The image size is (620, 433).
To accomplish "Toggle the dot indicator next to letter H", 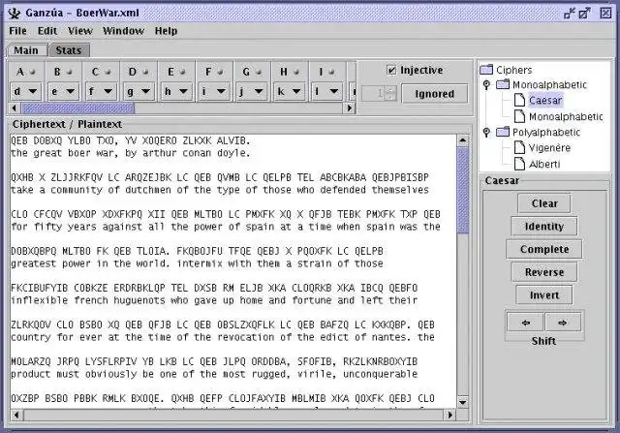I will click(296, 72).
